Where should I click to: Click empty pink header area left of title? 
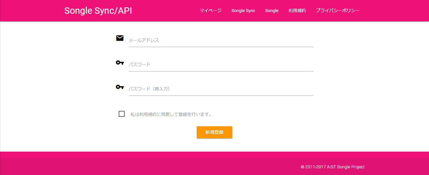click(x=30, y=11)
